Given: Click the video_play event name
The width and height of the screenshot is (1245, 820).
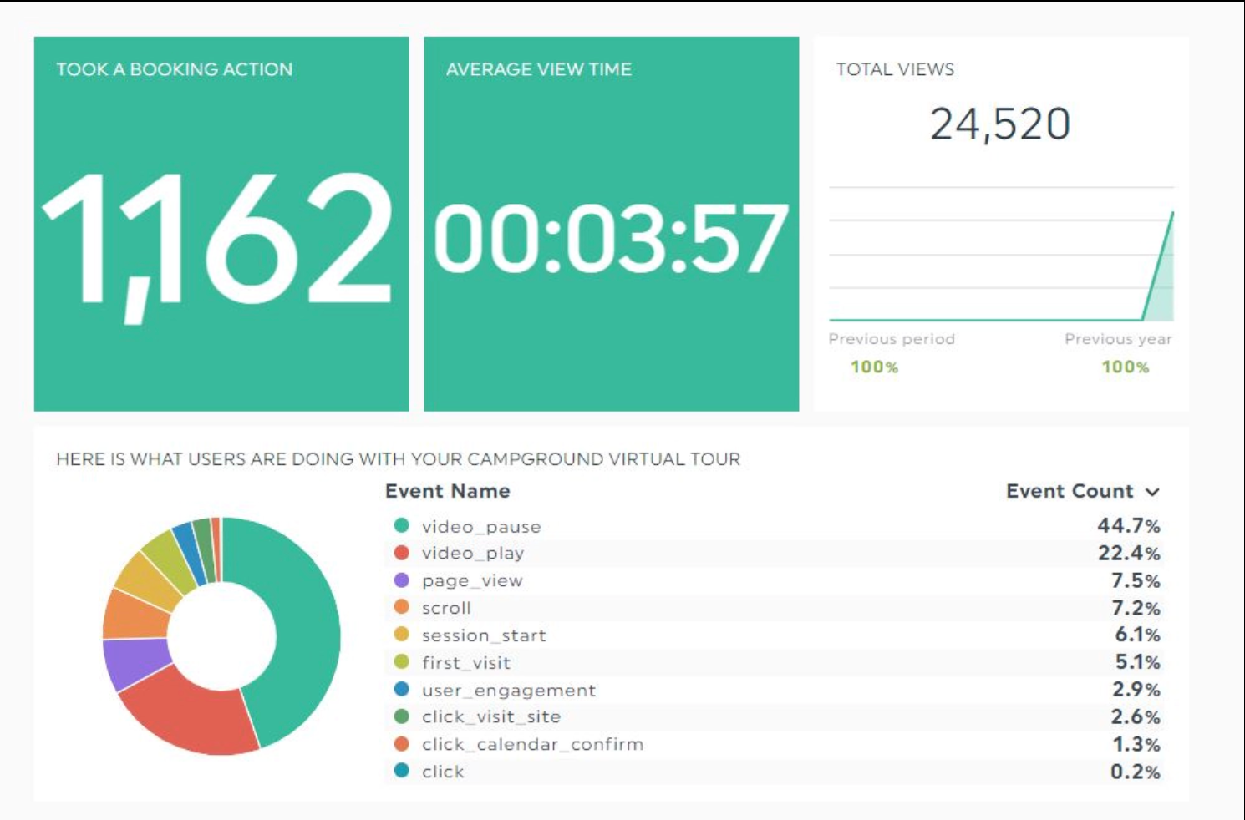Looking at the screenshot, I should 473,553.
